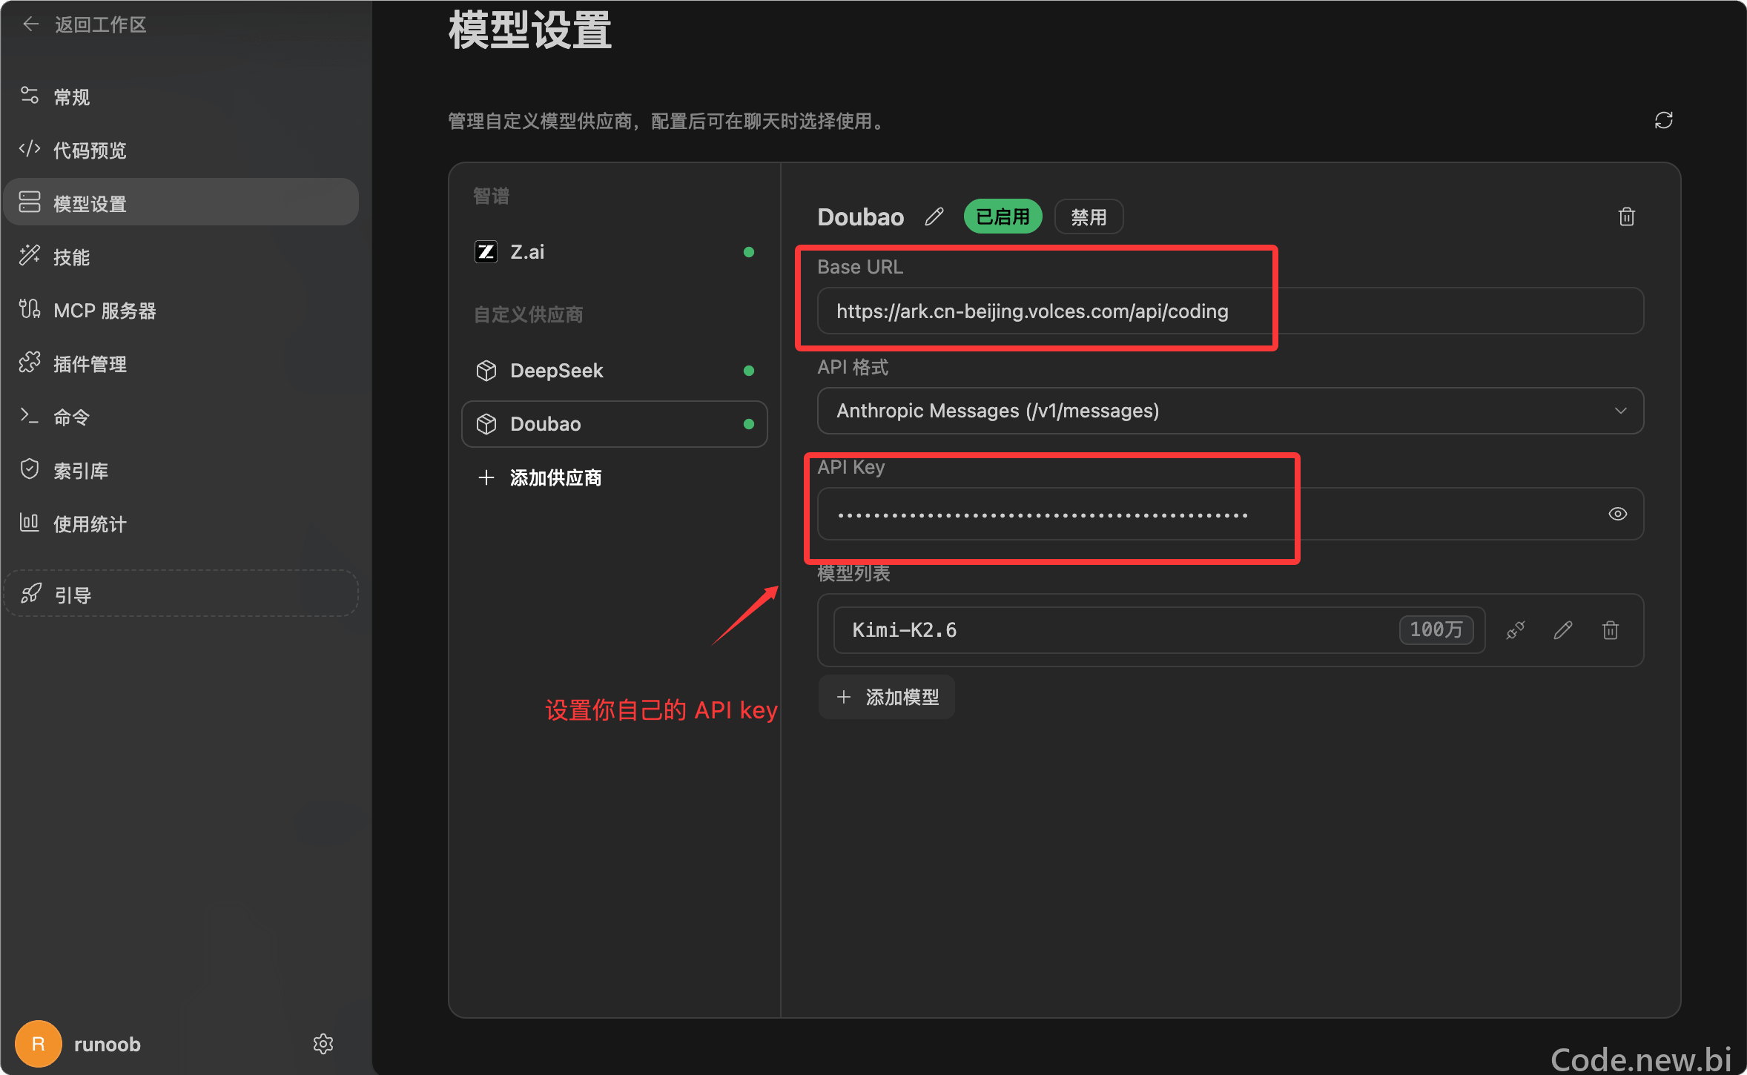1747x1075 pixels.
Task: Select 模型设置 in the sidebar
Action: tap(181, 202)
